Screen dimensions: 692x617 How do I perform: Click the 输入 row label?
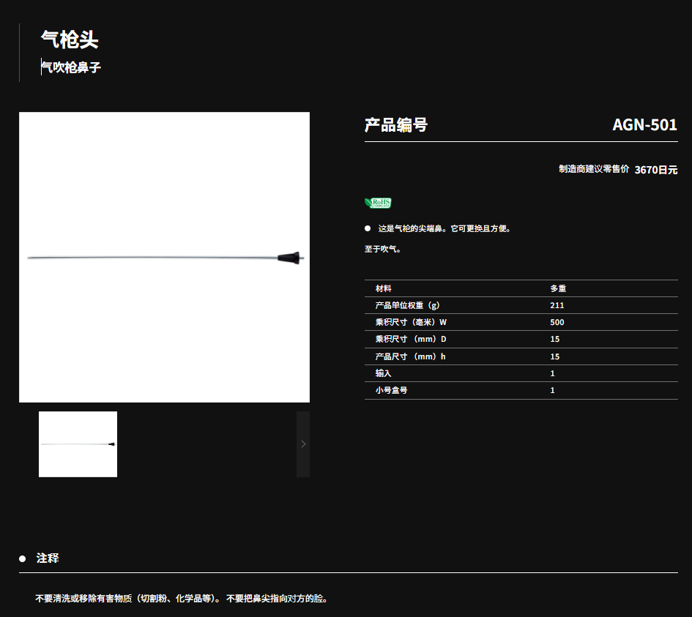pos(383,373)
